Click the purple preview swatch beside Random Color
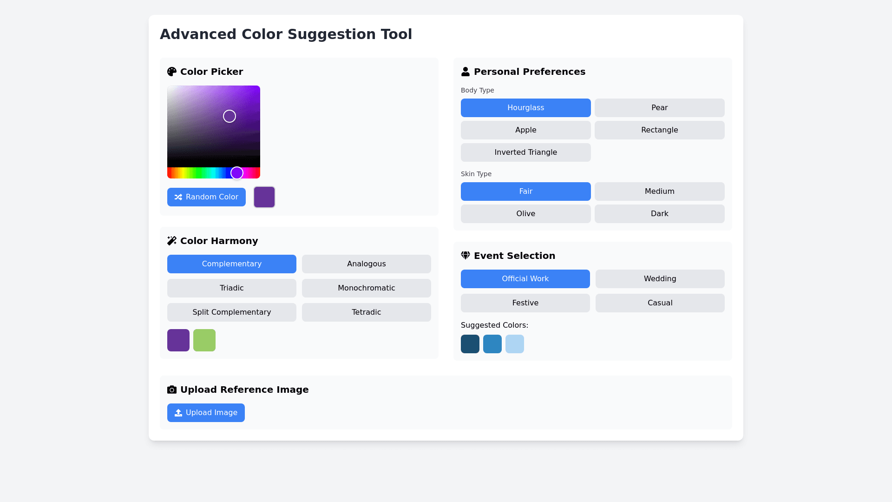This screenshot has height=502, width=892. pyautogui.click(x=264, y=197)
